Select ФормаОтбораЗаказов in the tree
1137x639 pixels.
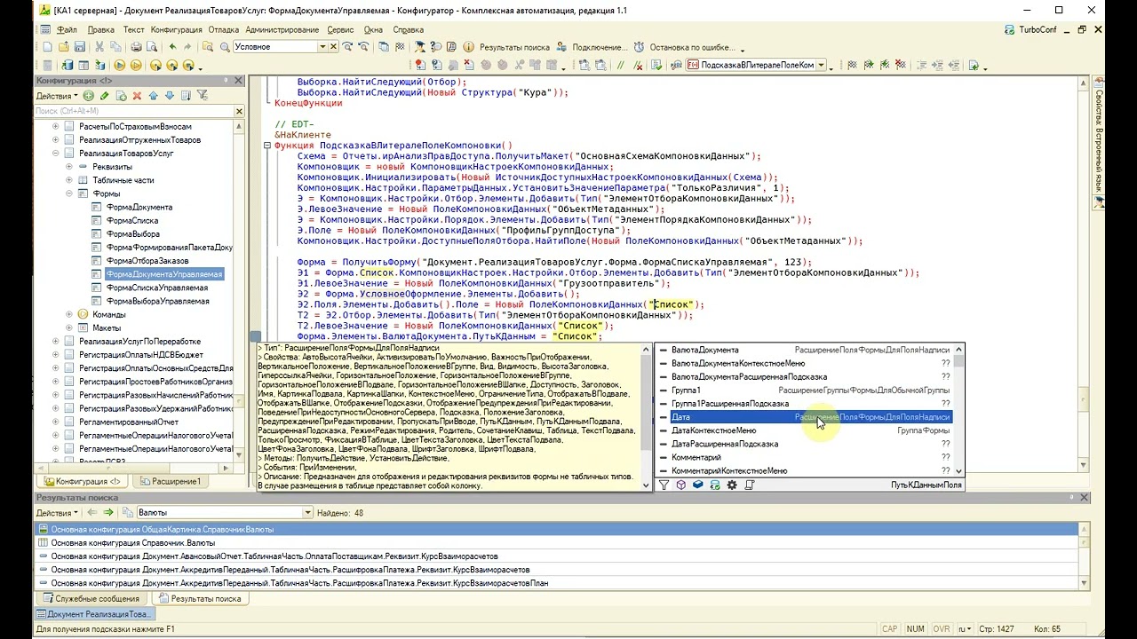[x=147, y=261]
